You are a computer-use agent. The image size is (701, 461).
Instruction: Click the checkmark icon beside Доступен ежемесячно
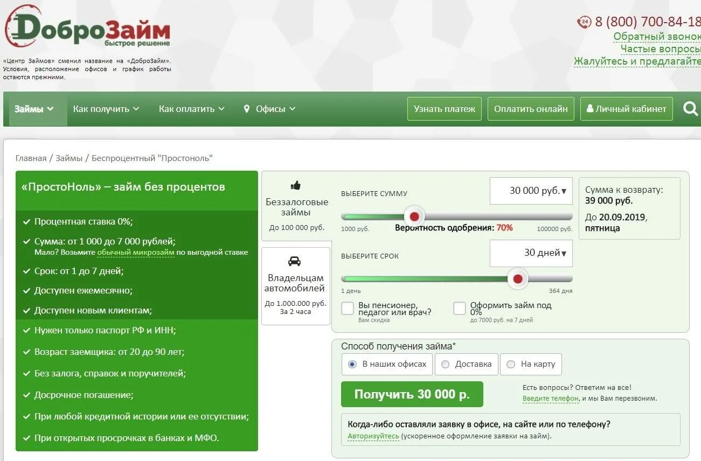click(26, 291)
